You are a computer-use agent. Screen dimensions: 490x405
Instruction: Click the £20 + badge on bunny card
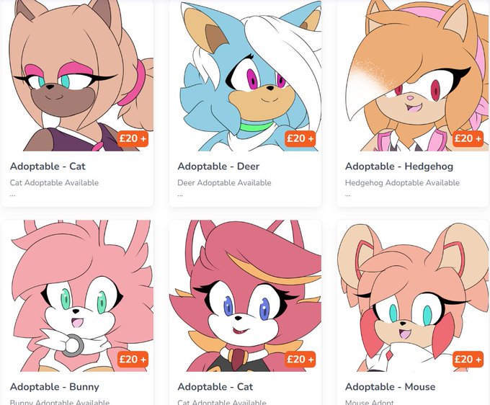pyautogui.click(x=133, y=360)
